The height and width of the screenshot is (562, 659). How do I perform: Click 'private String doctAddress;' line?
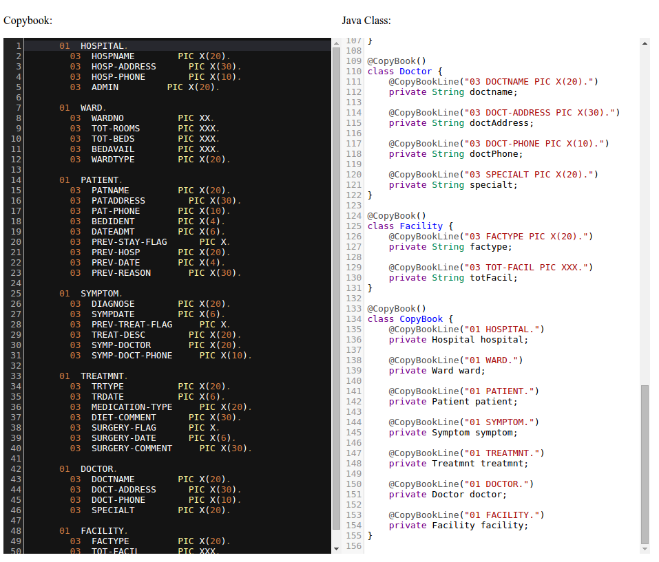[461, 123]
